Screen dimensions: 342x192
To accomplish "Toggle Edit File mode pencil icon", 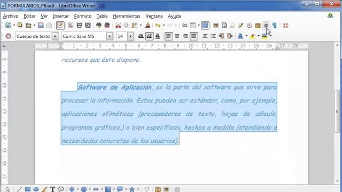I will (x=60, y=25).
